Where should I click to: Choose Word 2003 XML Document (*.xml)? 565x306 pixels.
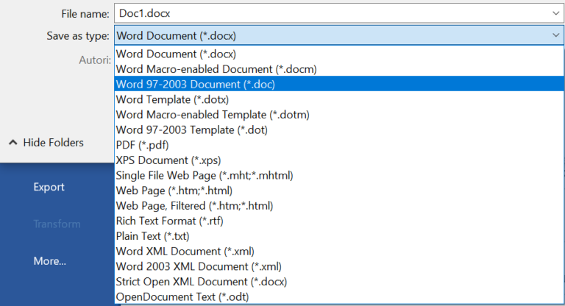[x=338, y=266]
